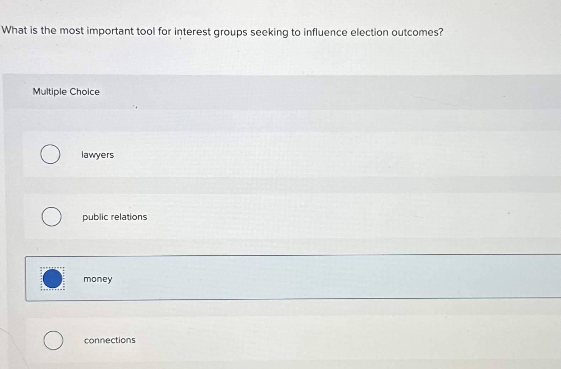561x369 pixels.
Task: Click the word "interest" in the question
Action: tap(192, 32)
